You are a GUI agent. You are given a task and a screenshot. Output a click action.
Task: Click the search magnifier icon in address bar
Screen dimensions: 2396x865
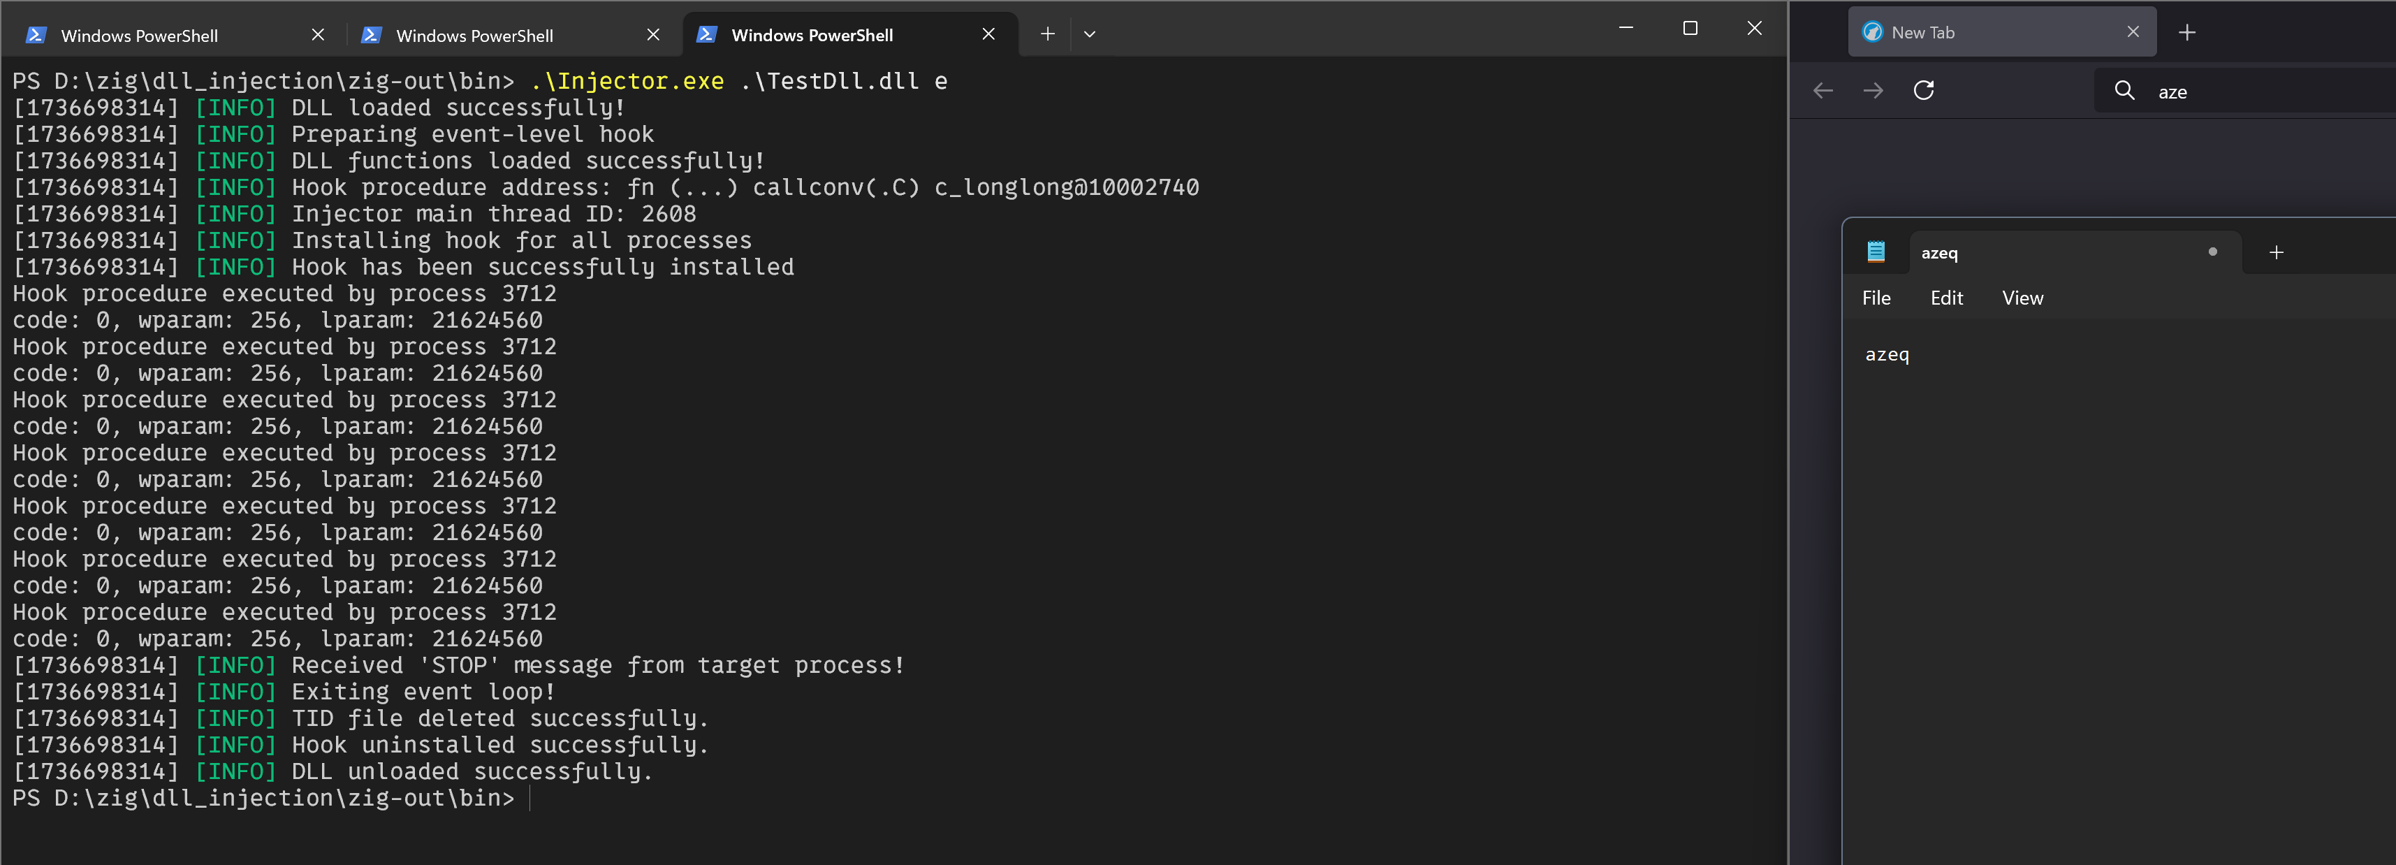point(2124,90)
